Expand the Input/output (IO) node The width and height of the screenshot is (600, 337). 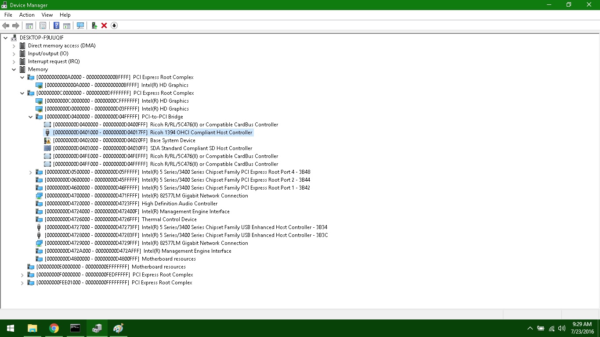(14, 54)
